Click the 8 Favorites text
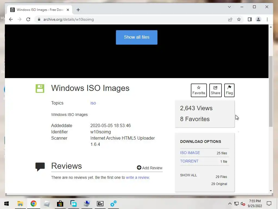This screenshot has width=278, height=209. pyautogui.click(x=195, y=119)
